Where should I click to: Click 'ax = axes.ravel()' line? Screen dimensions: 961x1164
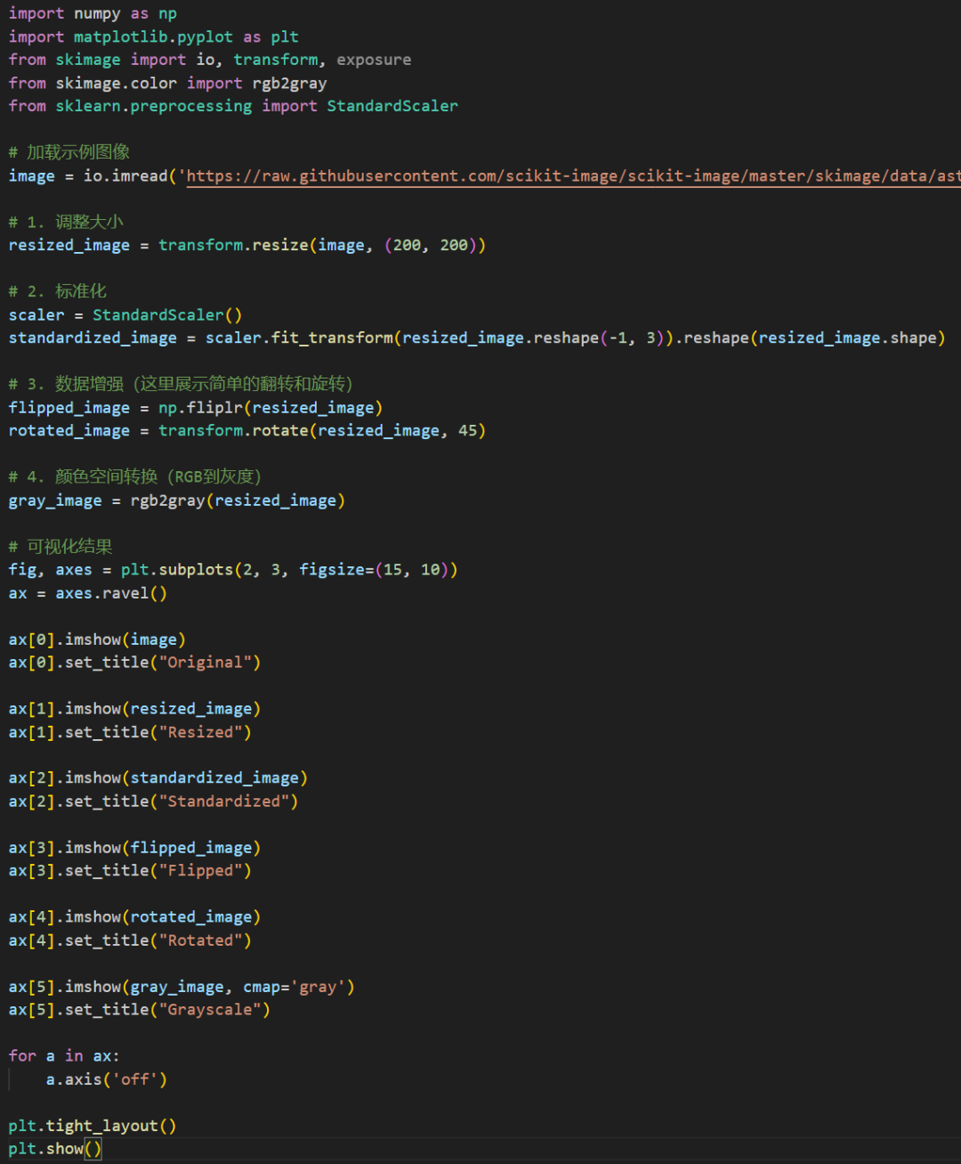pos(88,593)
